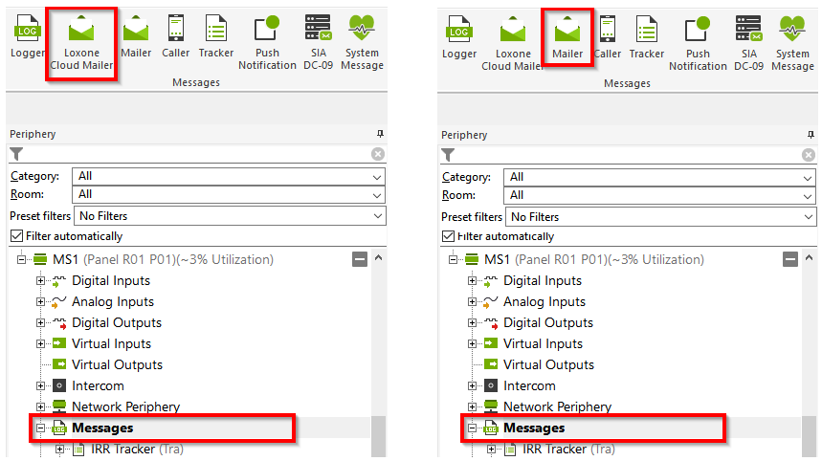Click SIA DC-09 icon in left panel
The width and height of the screenshot is (822, 461).
coord(319,43)
